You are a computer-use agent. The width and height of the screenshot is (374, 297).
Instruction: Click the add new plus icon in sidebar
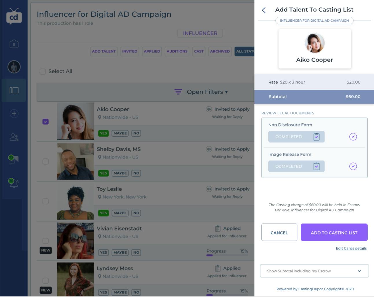tap(14, 113)
